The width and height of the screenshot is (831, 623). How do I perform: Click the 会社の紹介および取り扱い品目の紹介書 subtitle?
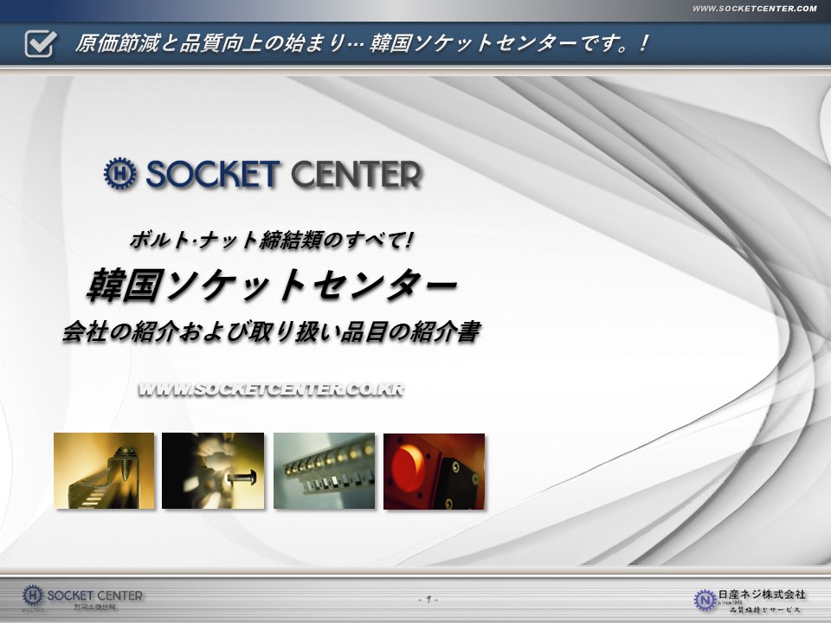click(x=271, y=332)
